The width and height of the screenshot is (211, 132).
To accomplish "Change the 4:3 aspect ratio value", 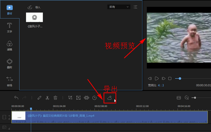I will 161,85.
